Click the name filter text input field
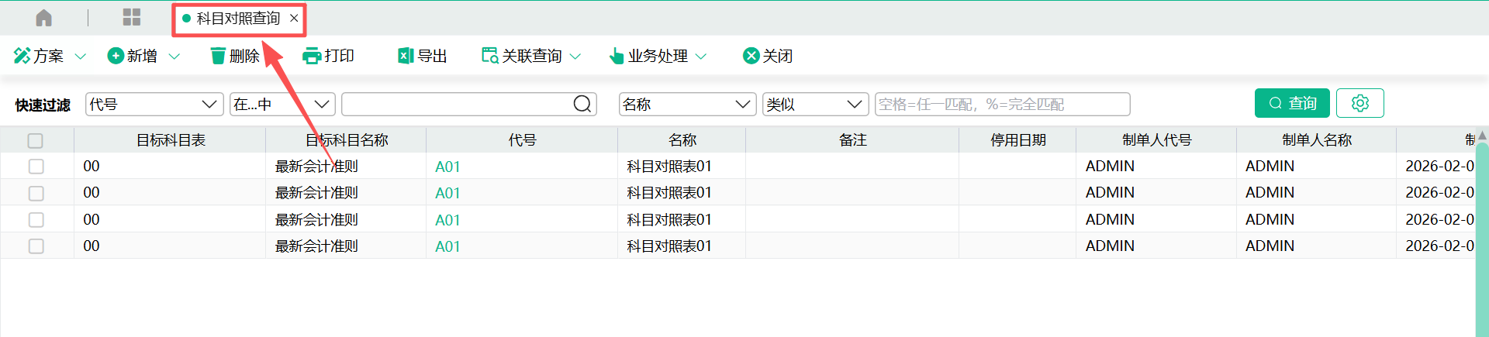 tap(1002, 104)
